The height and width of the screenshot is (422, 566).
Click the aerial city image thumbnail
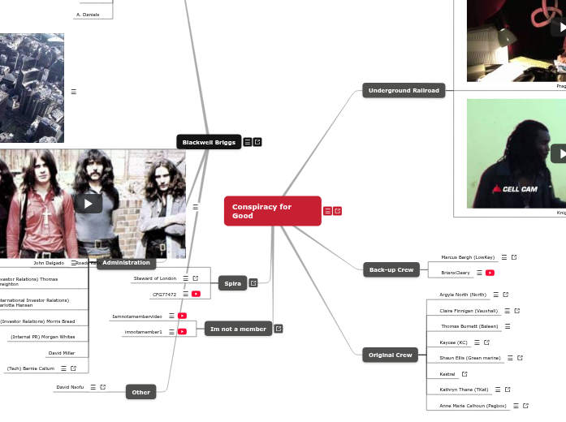tap(31, 88)
